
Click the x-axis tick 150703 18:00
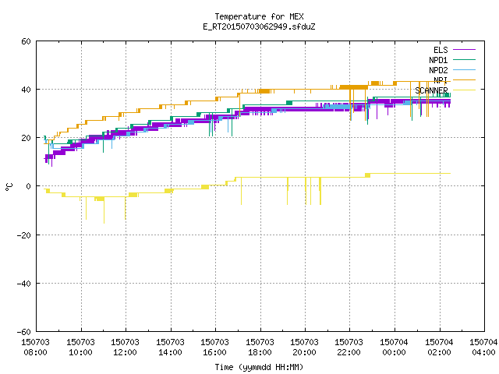coord(260,348)
